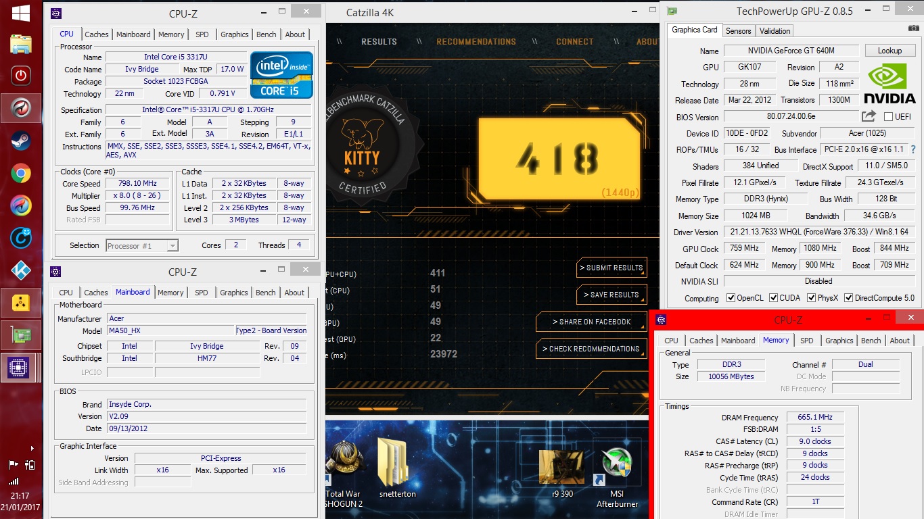Open SPD tab in red-titled CPU-Z window
The image size is (924, 519).
807,341
